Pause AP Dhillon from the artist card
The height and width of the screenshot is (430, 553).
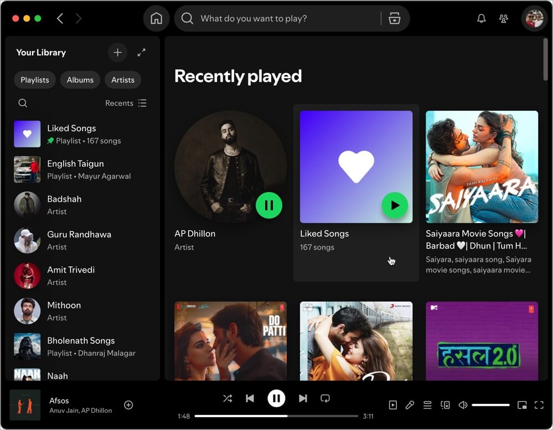[x=268, y=205]
